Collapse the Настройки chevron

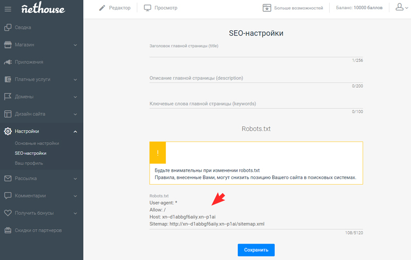coord(76,131)
